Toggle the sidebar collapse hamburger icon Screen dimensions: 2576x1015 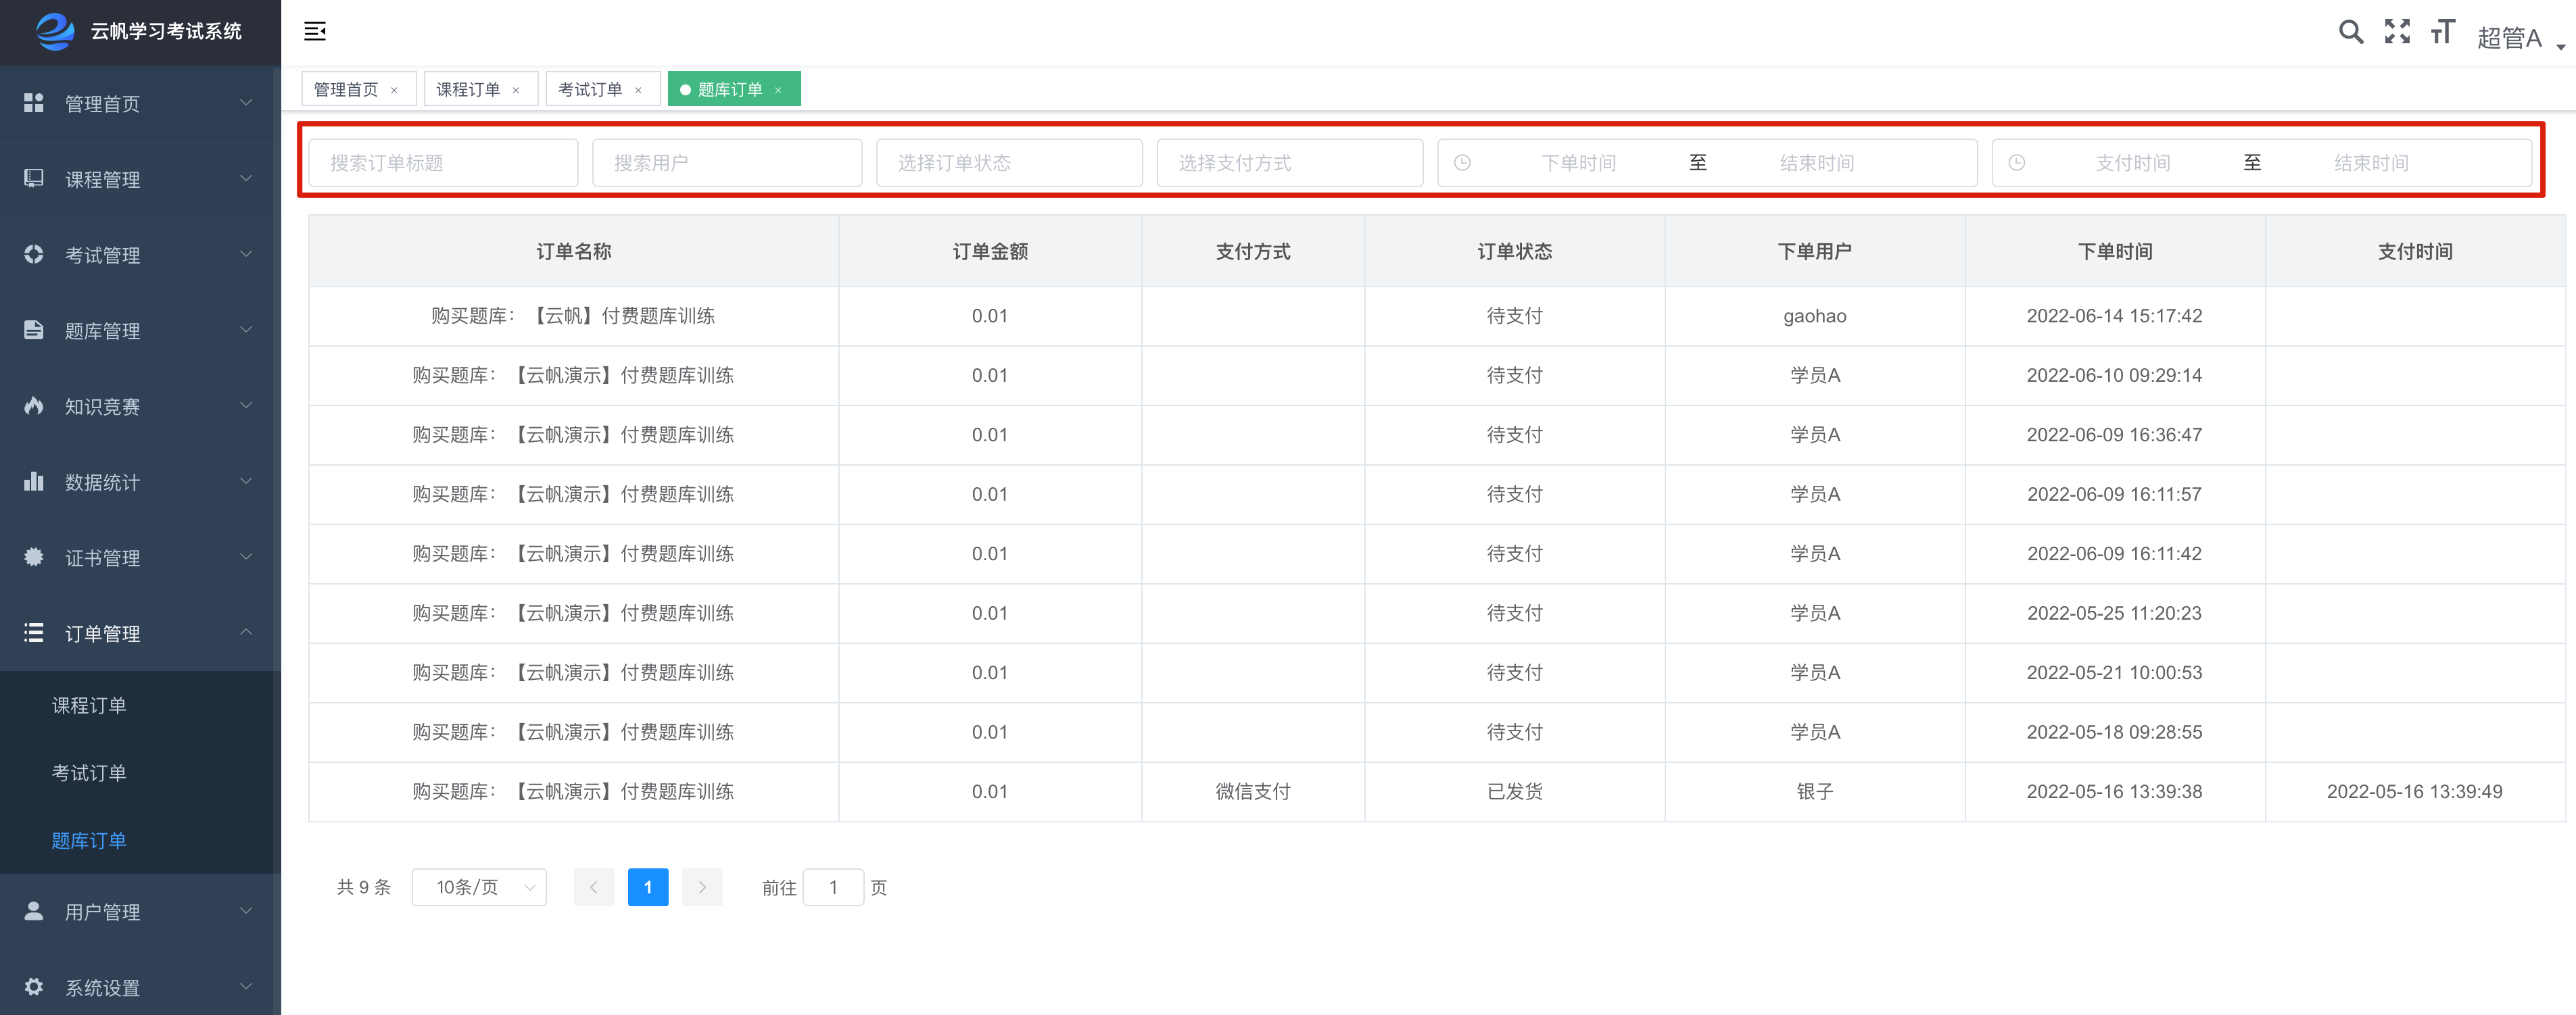[x=315, y=31]
